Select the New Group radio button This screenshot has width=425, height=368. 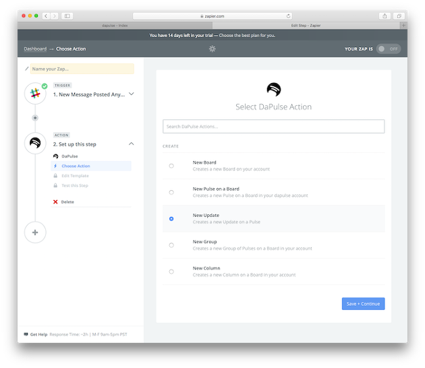tap(171, 245)
